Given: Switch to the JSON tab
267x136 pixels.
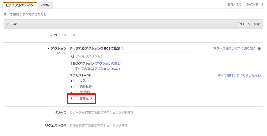Looking at the screenshot, I should click(x=45, y=5).
